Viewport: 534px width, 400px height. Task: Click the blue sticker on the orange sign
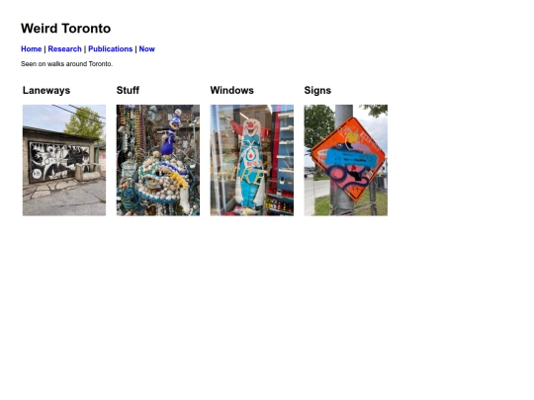[351, 158]
